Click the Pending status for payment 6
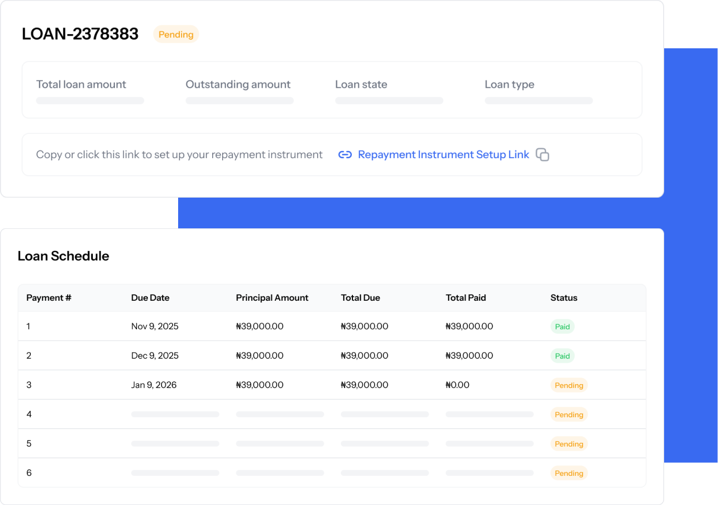The image size is (718, 505). click(x=568, y=473)
